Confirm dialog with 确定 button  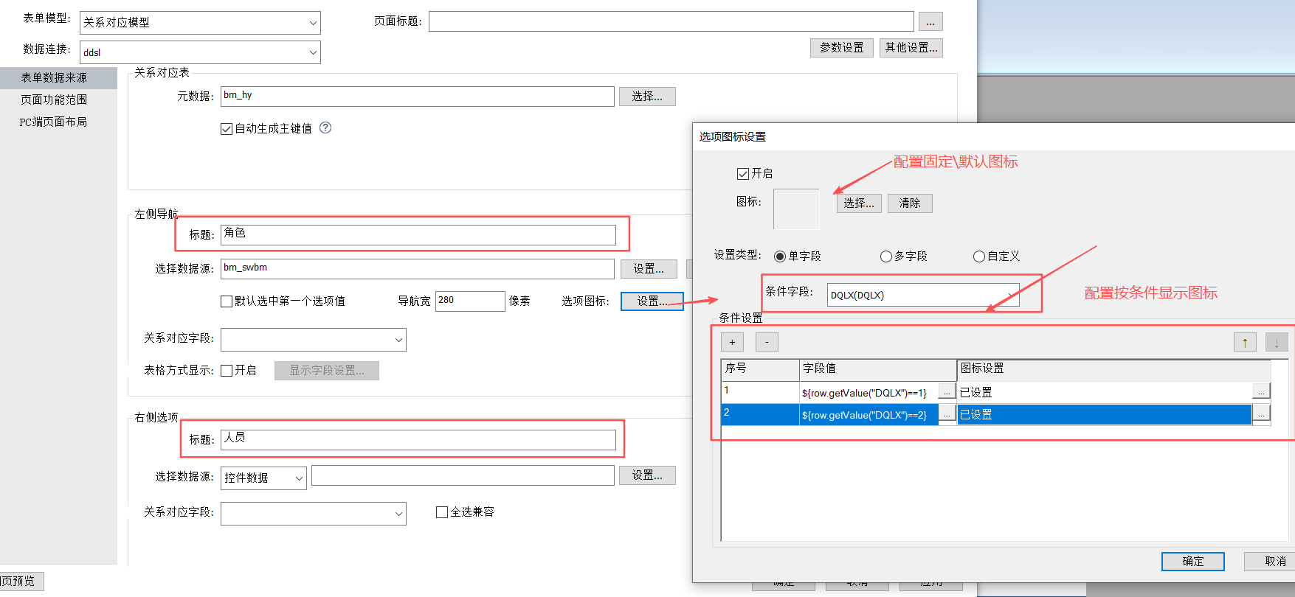(1193, 561)
